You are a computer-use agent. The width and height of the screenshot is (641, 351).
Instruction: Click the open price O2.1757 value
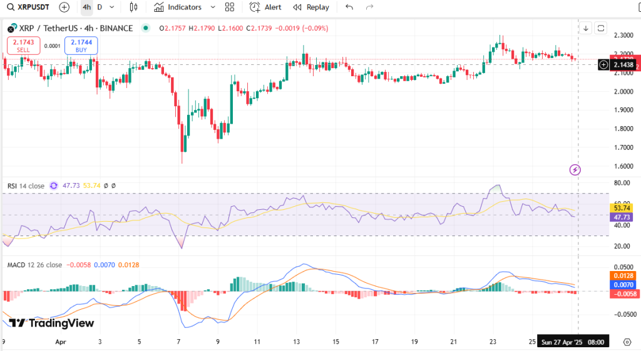tap(172, 29)
